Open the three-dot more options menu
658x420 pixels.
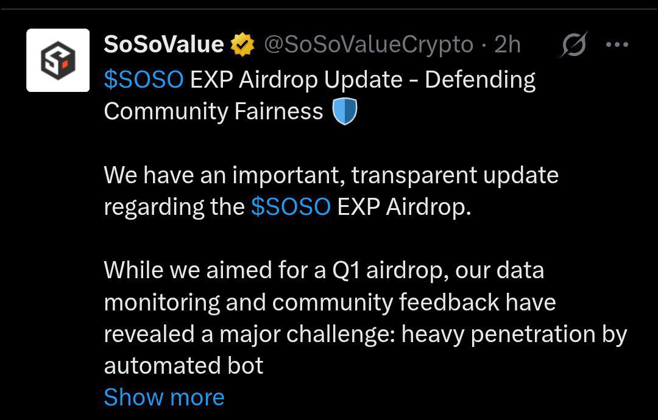[617, 44]
